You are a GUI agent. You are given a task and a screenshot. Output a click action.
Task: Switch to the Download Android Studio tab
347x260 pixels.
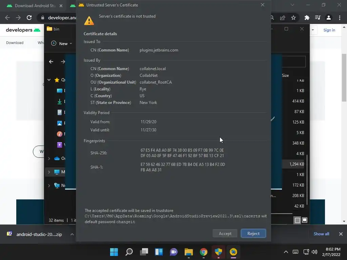pyautogui.click(x=35, y=6)
